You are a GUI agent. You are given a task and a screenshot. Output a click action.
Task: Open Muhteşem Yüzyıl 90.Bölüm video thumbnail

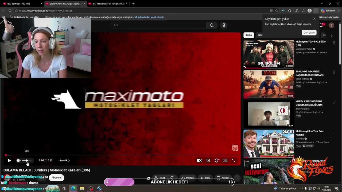click(x=269, y=54)
